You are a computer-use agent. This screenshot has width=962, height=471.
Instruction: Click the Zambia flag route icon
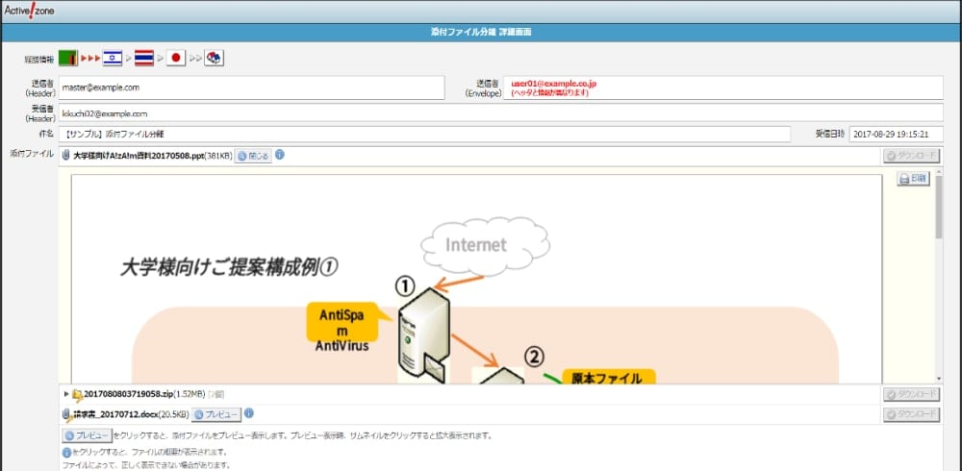pos(68,58)
